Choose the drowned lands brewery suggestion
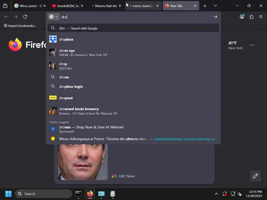The image size is (267, 200). [133, 111]
